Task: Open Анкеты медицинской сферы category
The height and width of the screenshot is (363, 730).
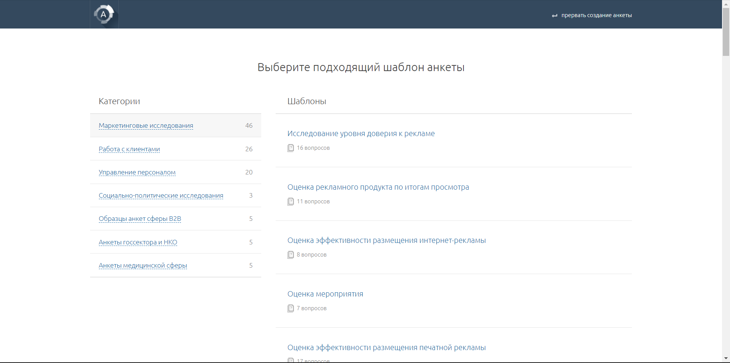Action: tap(143, 265)
